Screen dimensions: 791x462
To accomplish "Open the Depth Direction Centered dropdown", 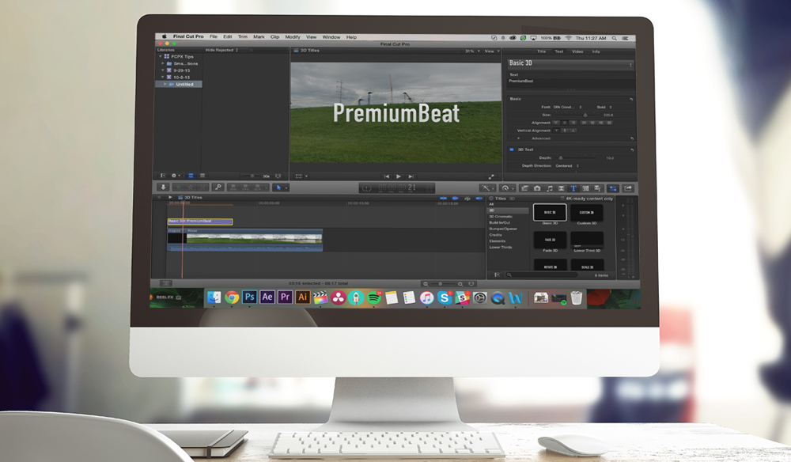I will click(566, 166).
